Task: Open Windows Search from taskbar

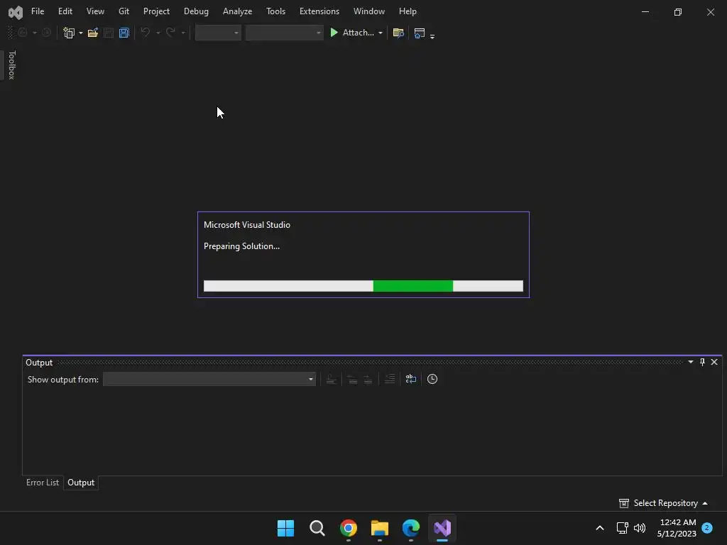Action: [317, 528]
